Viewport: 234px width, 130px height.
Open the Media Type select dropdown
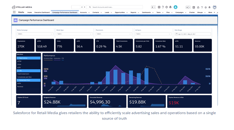74,34
